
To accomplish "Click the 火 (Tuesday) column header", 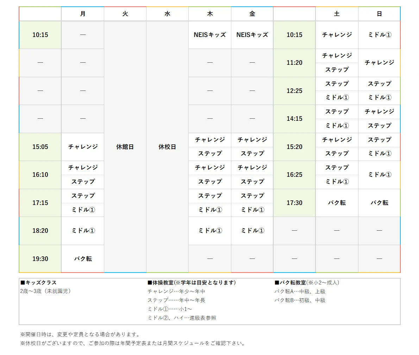I will [x=125, y=14].
